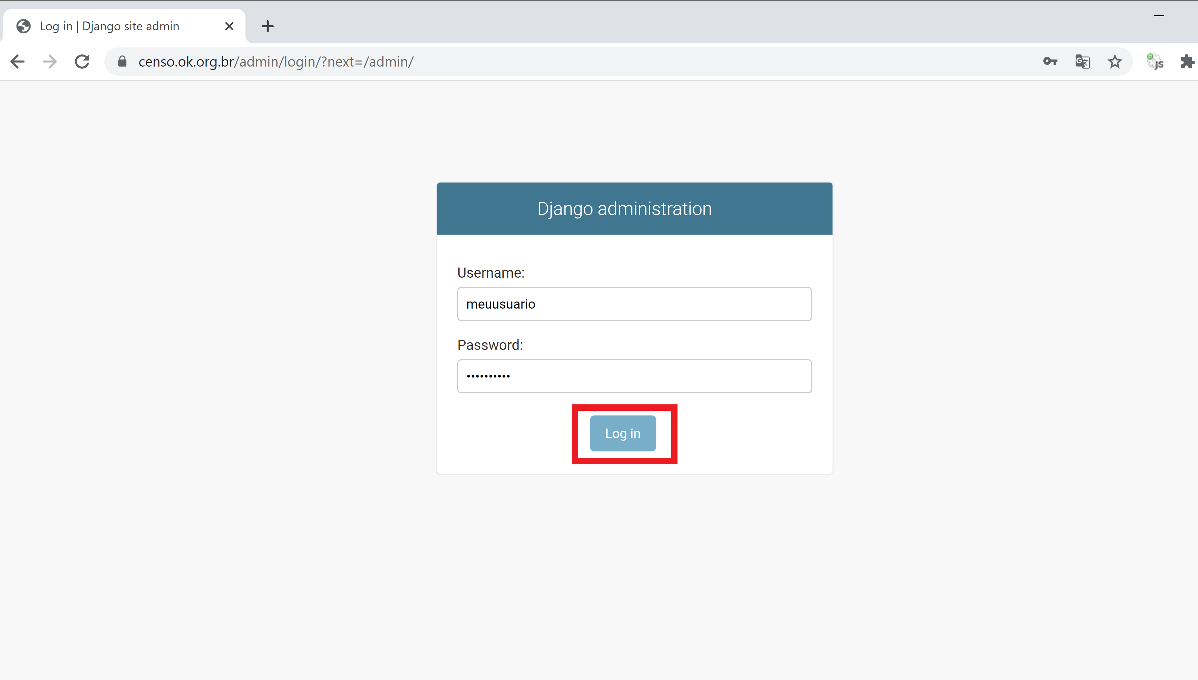This screenshot has width=1198, height=680.
Task: Click the Password: label
Action: click(490, 345)
